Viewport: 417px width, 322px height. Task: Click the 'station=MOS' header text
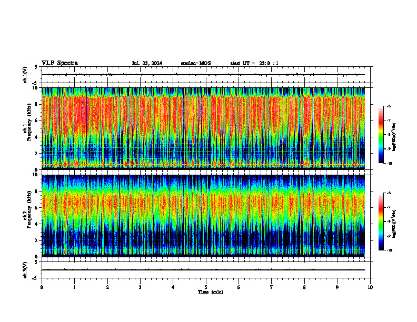(196, 63)
